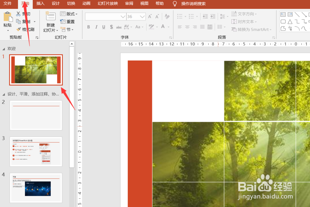Open font group dialog launcher

[170, 38]
